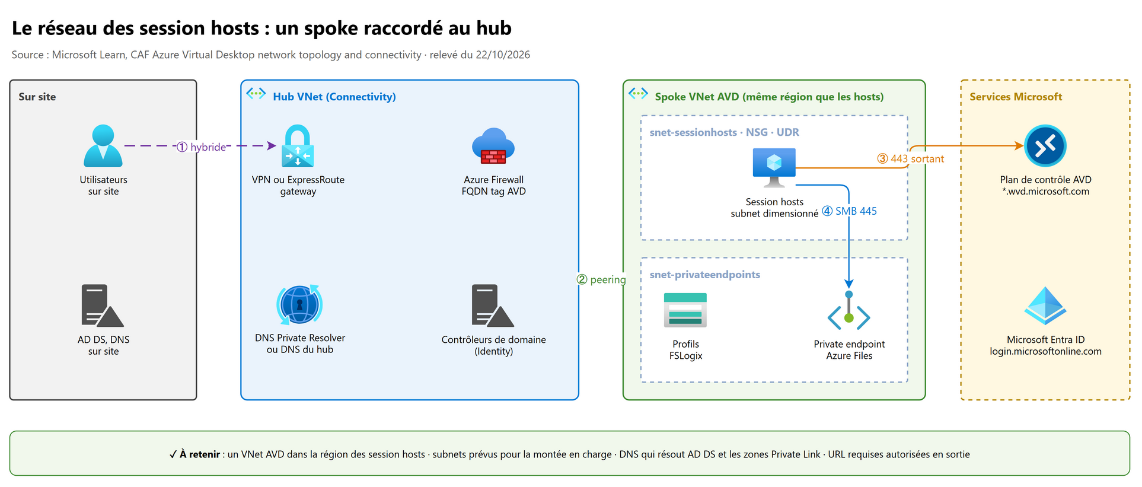
Task: Select the Microsoft Entra ID pyramid icon
Action: [x=1045, y=305]
